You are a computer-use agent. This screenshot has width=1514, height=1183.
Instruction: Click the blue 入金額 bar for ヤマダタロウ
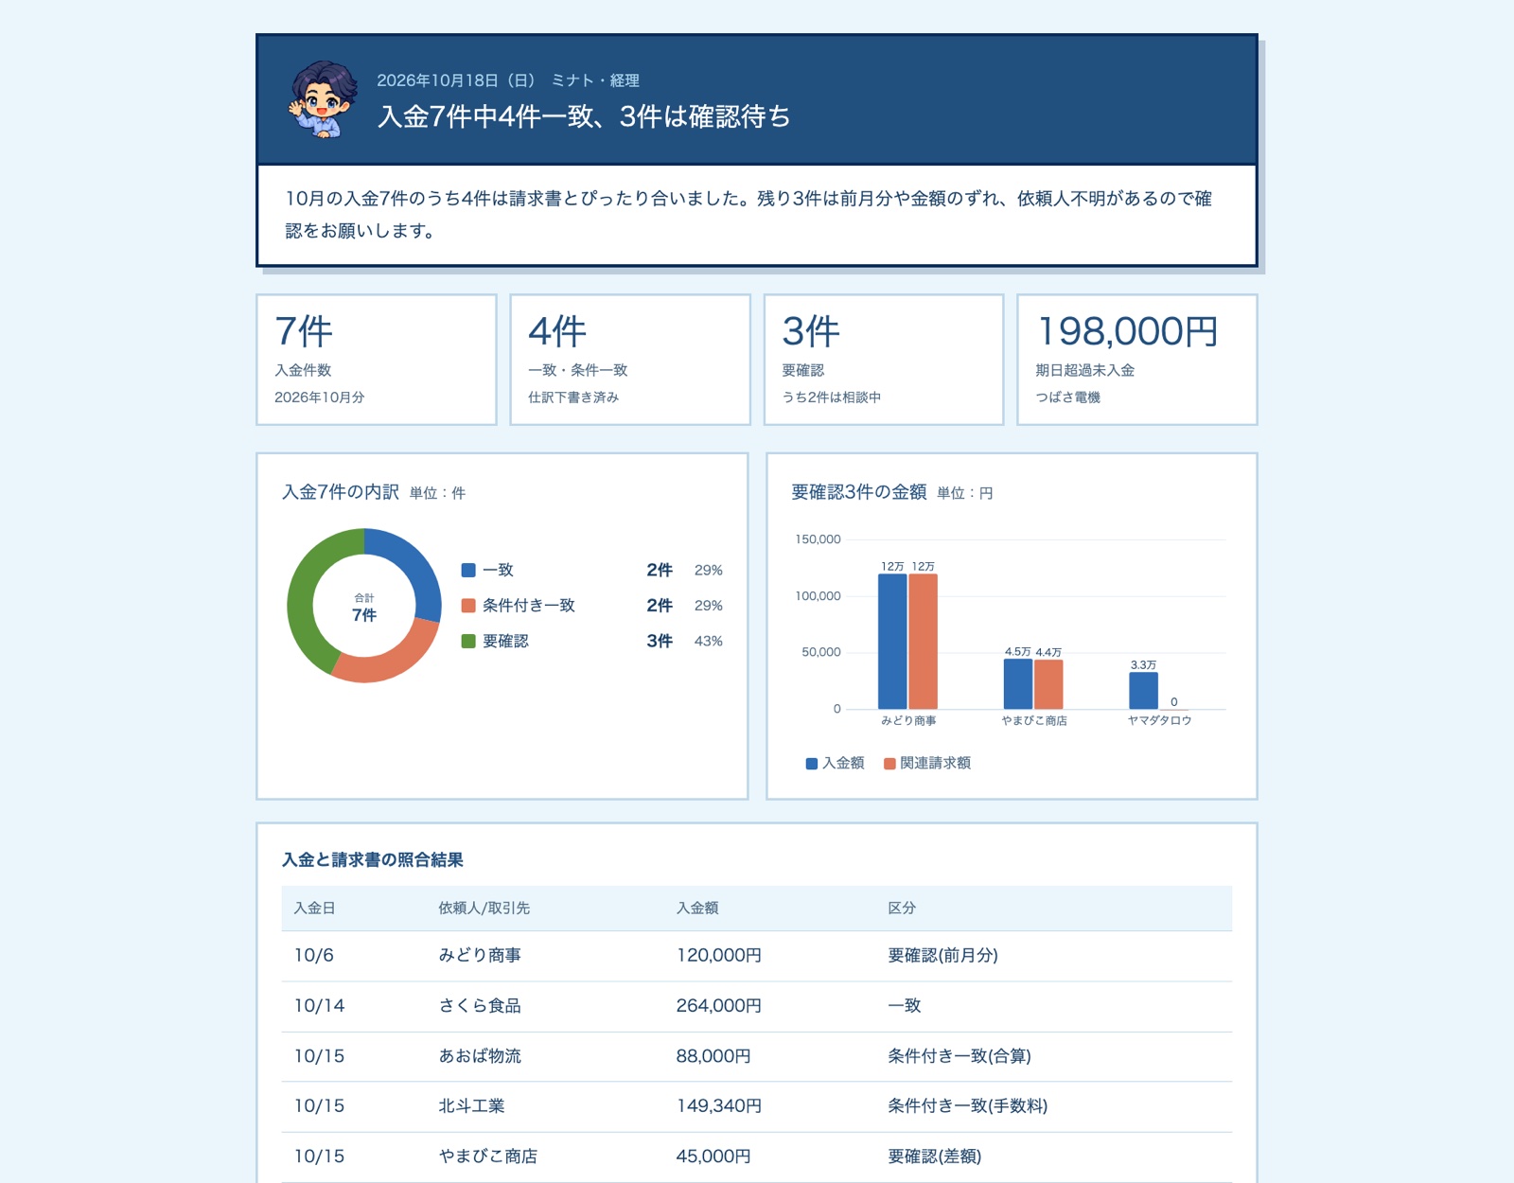[1143, 690]
